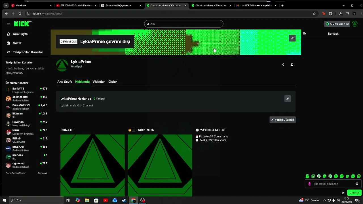Open the Kick hamburger menu
The height and width of the screenshot is (204, 363).
(x=8, y=24)
